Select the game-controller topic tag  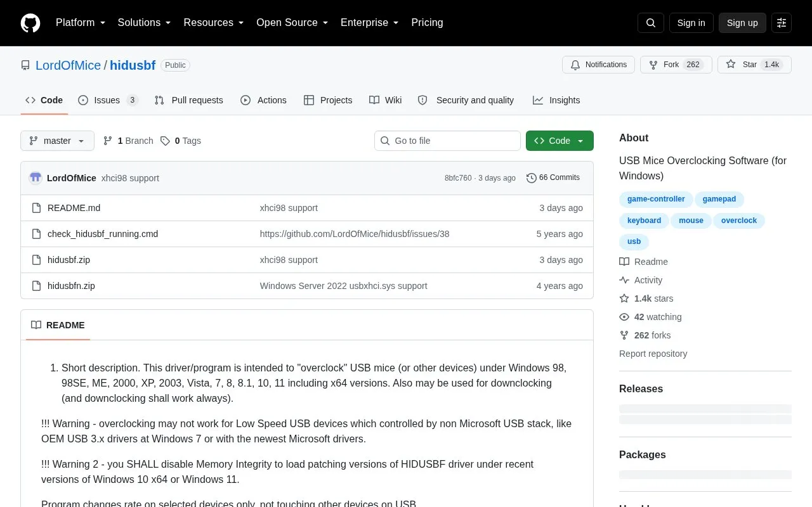pos(656,199)
